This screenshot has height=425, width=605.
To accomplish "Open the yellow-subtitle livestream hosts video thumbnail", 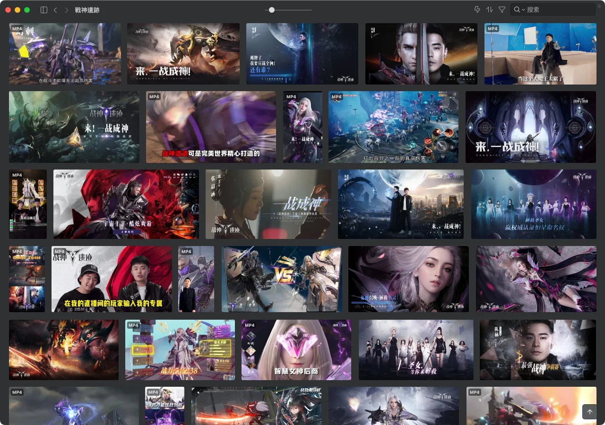I will (x=112, y=279).
